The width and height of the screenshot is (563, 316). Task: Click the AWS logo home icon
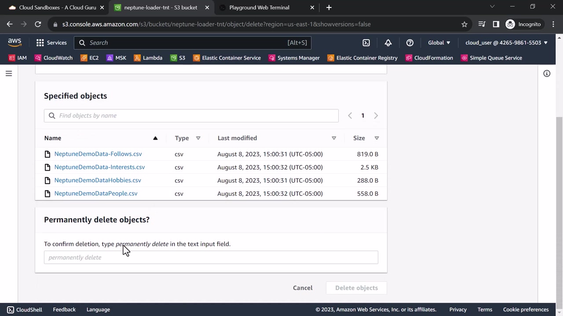(x=15, y=43)
